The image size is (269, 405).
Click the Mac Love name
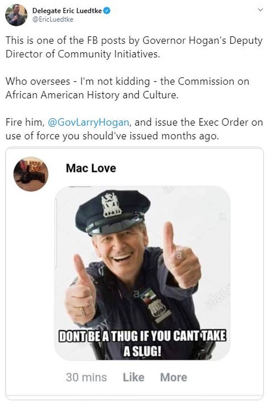91,168
